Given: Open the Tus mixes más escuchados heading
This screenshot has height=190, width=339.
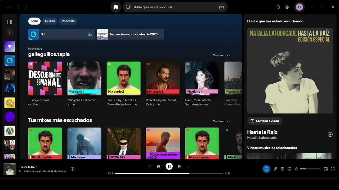Looking at the screenshot, I should pyautogui.click(x=60, y=120).
